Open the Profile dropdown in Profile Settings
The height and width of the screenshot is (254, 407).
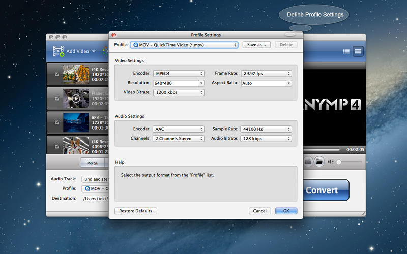[184, 45]
